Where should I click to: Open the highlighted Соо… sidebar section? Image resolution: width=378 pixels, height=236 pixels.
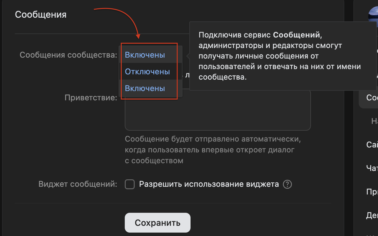coord(371,98)
